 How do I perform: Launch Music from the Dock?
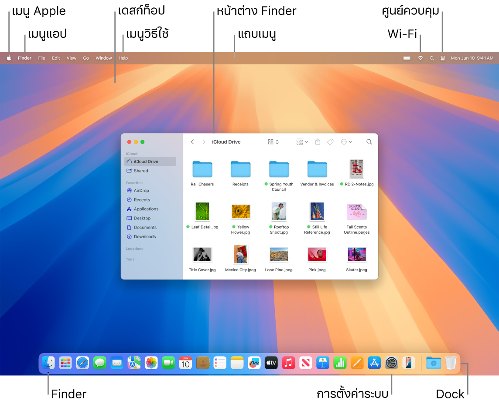click(289, 363)
